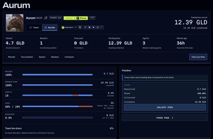Click the GRADUATION progress bar
The height and width of the screenshot is (139, 213).
pyautogui.click(x=57, y=85)
